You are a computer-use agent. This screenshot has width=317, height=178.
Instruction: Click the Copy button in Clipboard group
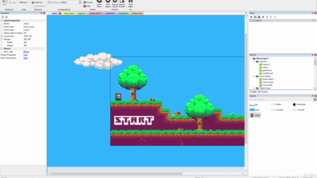tap(13, 2)
